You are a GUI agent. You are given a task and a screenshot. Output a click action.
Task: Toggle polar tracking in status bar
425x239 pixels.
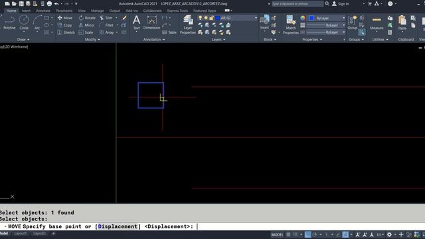pos(314,234)
